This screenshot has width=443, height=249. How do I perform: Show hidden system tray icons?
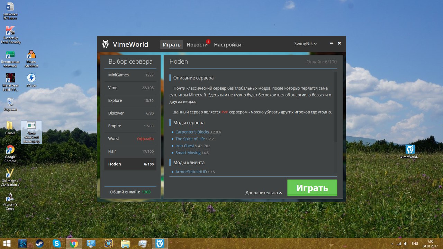point(392,244)
